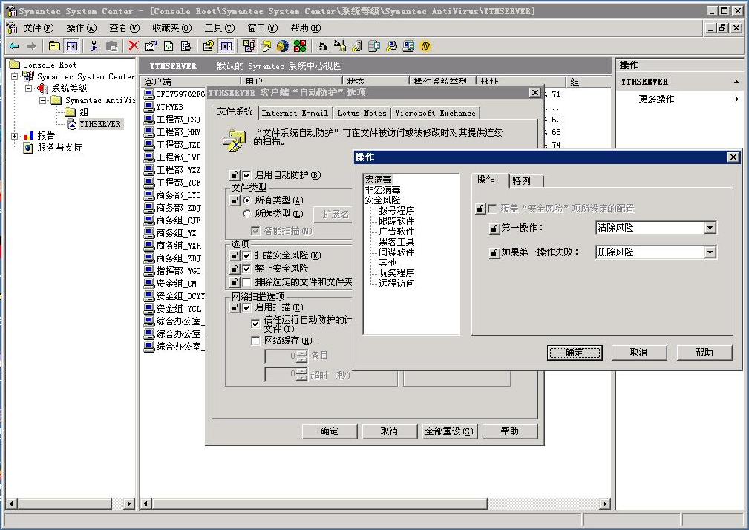Screen dimensions: 749x530
Task: Collapse the Symantec AntiVirus tree node
Action: click(43, 100)
